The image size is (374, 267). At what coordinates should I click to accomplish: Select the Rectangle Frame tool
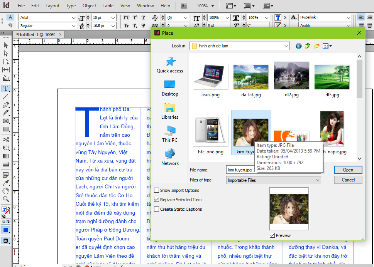(x=6, y=121)
